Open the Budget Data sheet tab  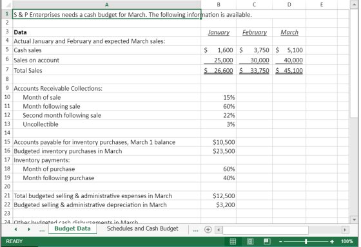click(72, 228)
